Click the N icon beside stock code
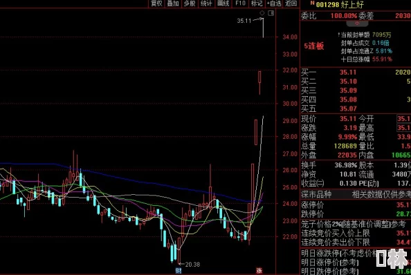The width and height of the screenshot is (411, 275). pos(312,3)
